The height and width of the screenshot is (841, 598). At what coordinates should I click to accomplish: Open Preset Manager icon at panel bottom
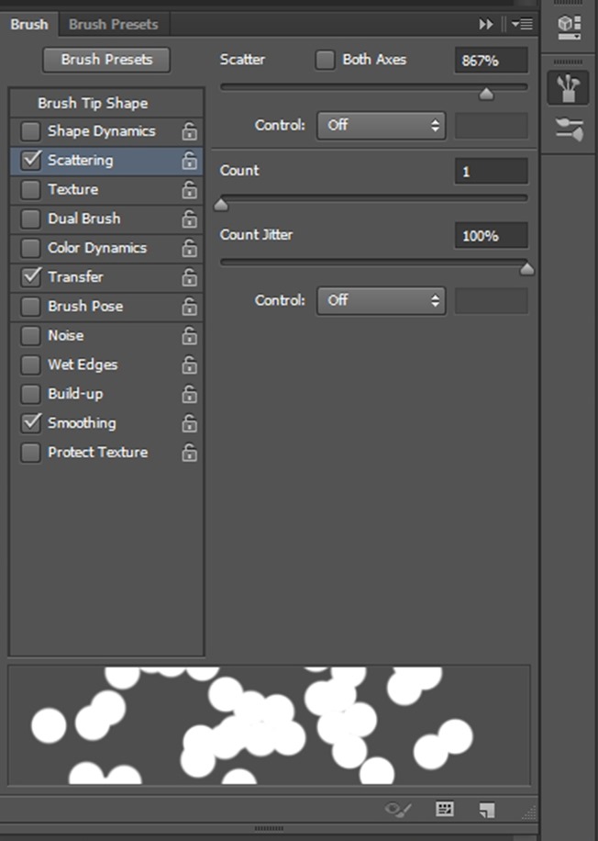pyautogui.click(x=444, y=809)
